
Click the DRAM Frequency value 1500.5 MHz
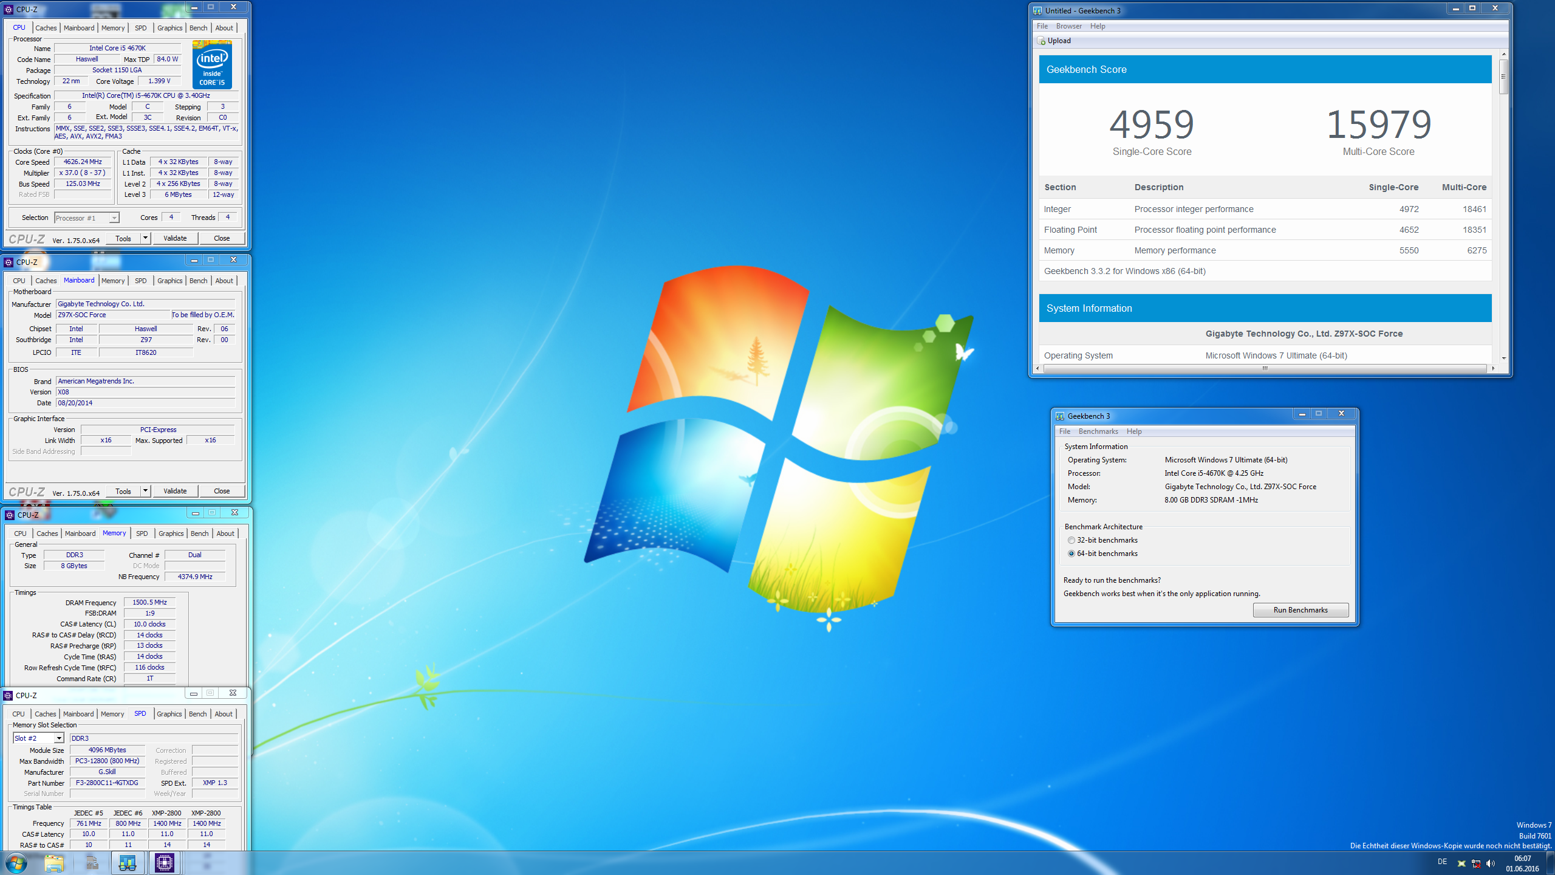pos(149,603)
